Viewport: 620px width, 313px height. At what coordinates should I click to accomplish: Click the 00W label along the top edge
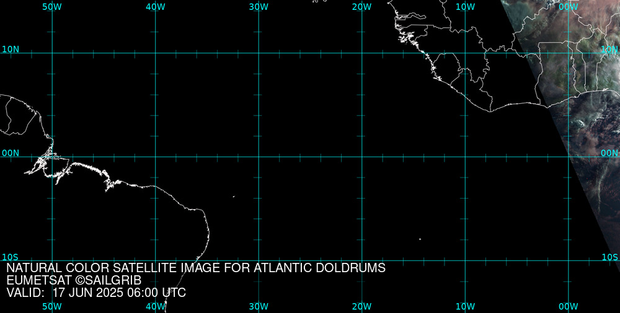[x=569, y=7]
